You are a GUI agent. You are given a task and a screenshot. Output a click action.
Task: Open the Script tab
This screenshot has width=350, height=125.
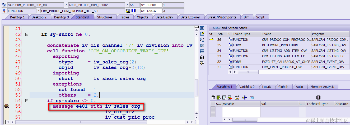[260, 17]
